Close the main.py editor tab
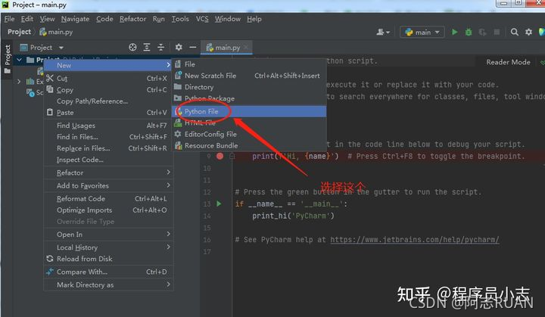 [x=246, y=47]
